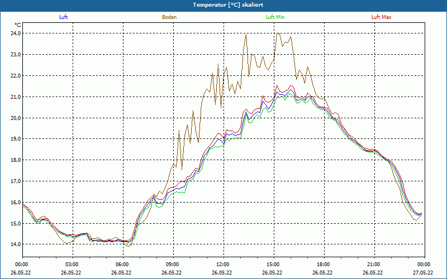Click the 14,0 y-axis label
Screen dimensions: 447x279
16,244
